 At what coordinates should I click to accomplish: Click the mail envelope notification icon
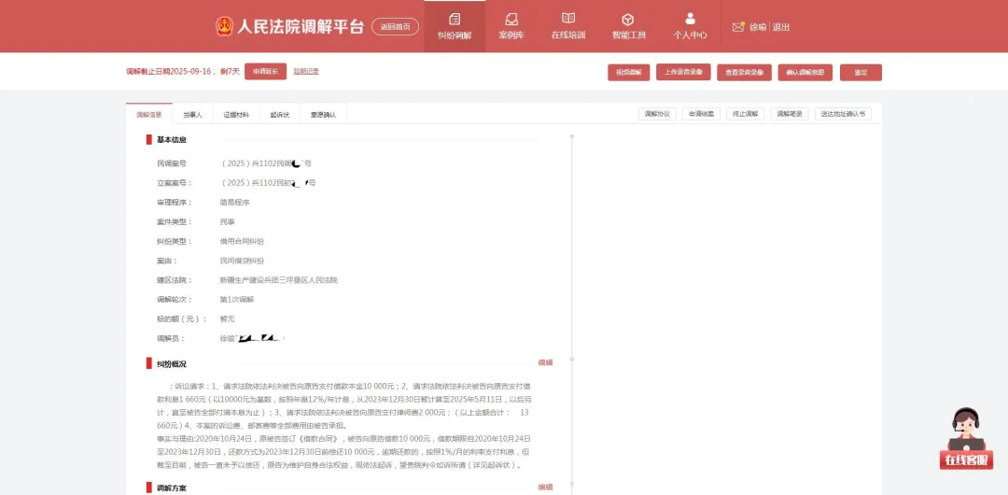[x=738, y=27]
